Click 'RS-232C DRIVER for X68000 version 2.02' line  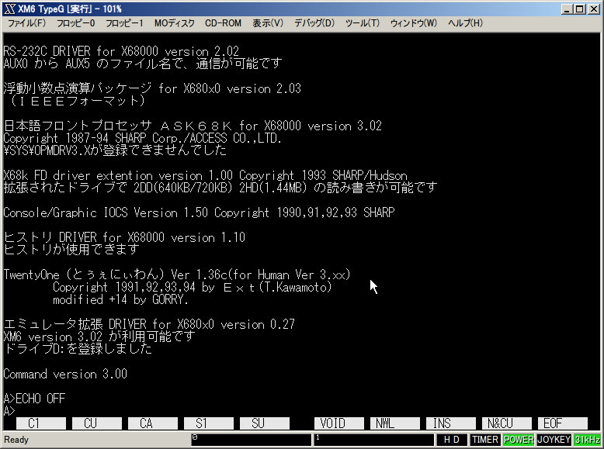(121, 51)
